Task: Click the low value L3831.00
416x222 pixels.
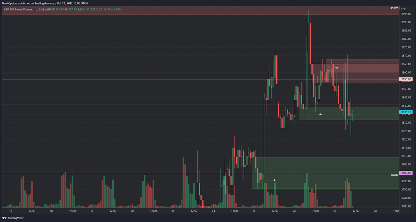Action: pos(83,9)
